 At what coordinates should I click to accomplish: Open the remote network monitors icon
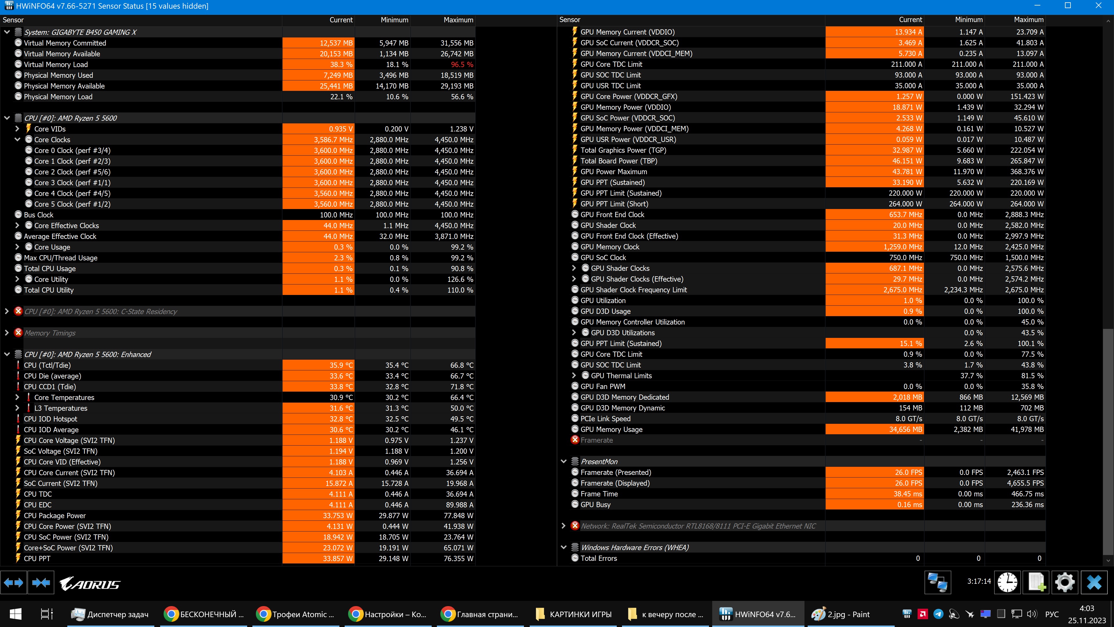pos(938,582)
